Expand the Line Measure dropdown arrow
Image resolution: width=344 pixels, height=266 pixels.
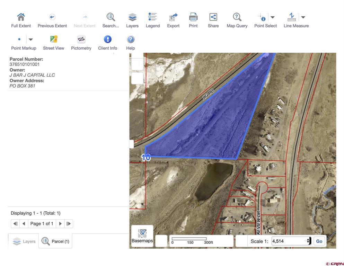[x=303, y=17]
